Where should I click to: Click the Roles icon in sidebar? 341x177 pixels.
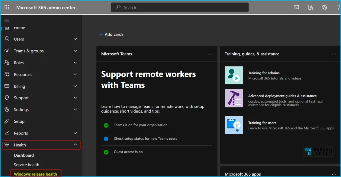click(7, 63)
